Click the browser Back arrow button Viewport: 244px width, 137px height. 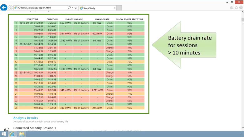tap(4, 8)
